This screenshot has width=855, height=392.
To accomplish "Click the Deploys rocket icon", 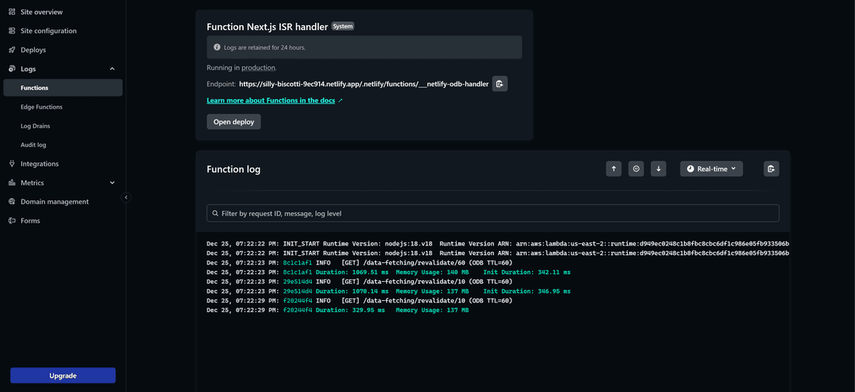I will 12,50.
